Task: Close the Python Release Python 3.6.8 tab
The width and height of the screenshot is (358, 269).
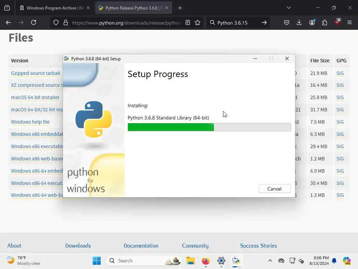Action: (167, 8)
